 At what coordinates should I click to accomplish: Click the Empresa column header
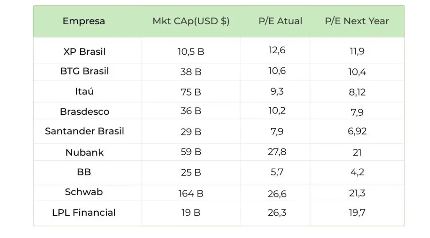pyautogui.click(x=84, y=21)
